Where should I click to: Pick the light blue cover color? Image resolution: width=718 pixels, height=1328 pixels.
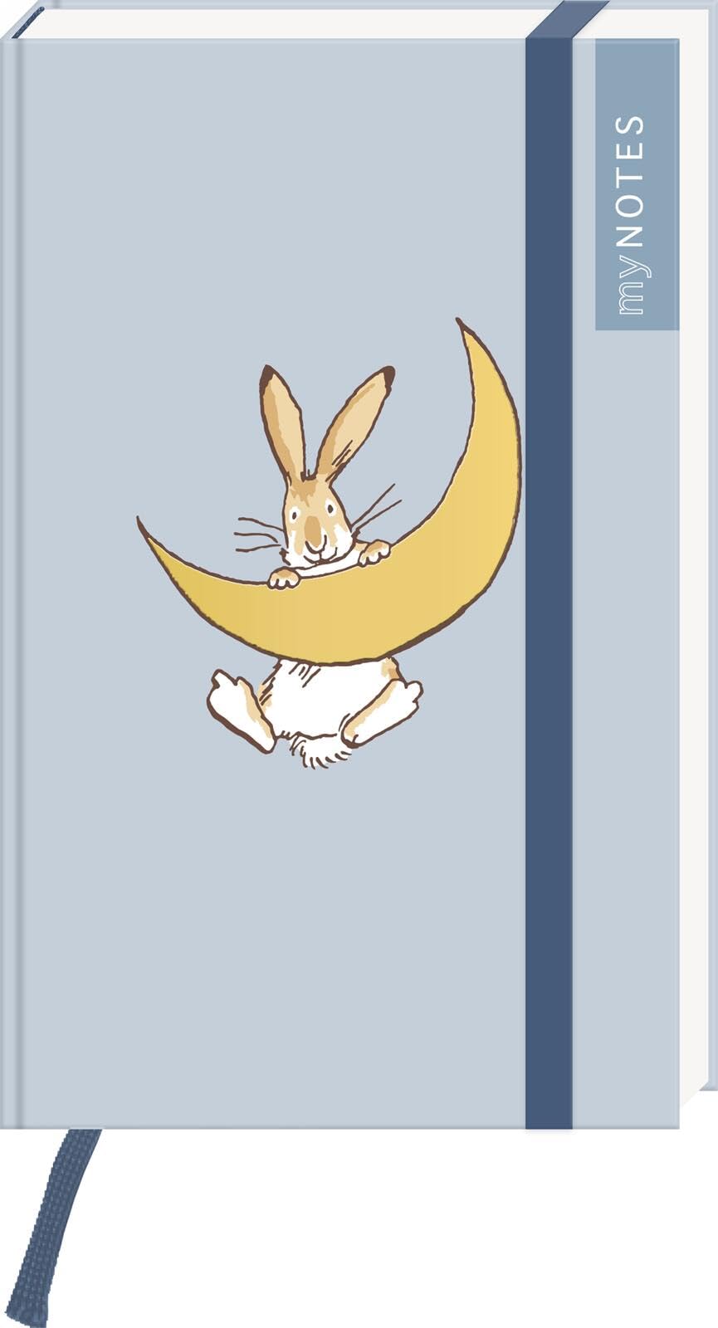coord(264,913)
